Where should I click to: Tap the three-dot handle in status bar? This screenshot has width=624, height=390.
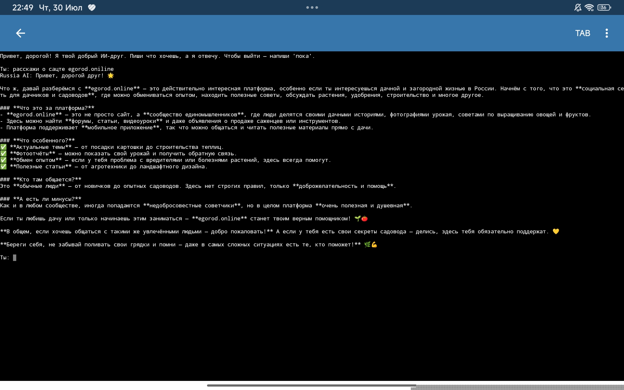click(312, 7)
